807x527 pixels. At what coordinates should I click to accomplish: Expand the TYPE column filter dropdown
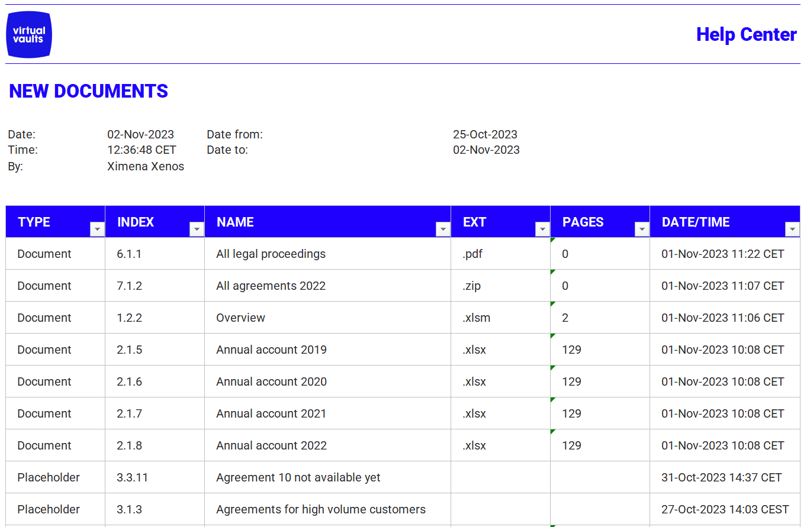coord(97,228)
